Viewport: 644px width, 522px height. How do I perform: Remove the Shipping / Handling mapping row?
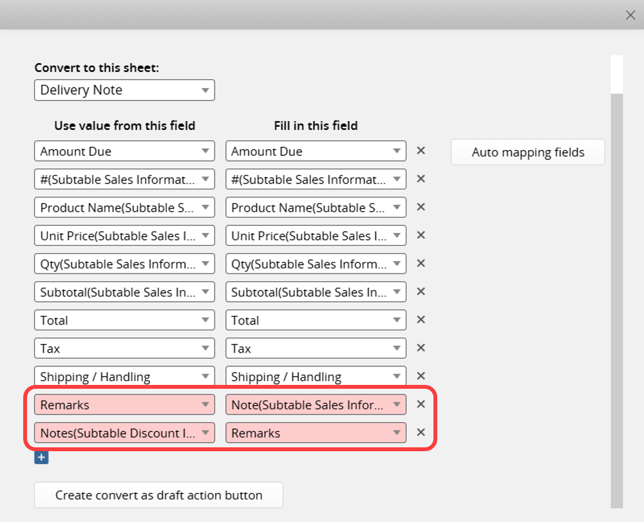[421, 376]
